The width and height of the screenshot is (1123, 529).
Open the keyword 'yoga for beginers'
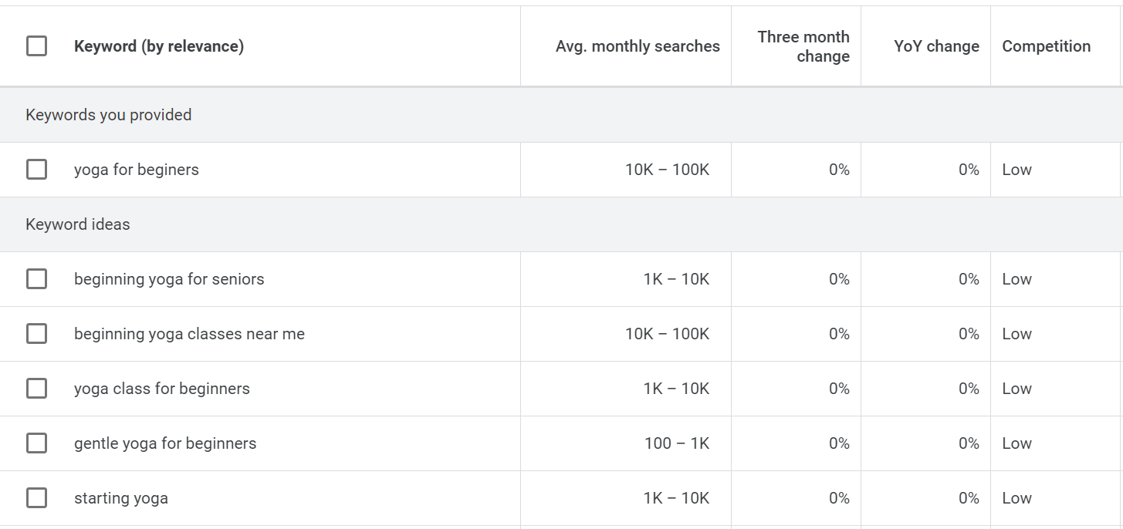[135, 169]
